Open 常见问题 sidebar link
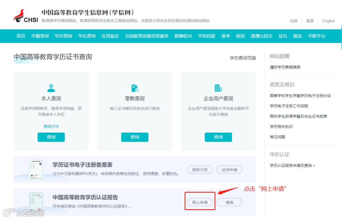This screenshot has height=219, width=342. pos(277,137)
